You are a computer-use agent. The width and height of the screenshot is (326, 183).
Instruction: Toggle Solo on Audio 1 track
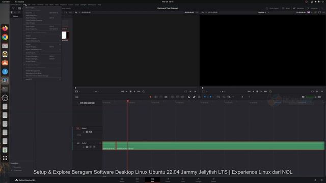coord(91,147)
